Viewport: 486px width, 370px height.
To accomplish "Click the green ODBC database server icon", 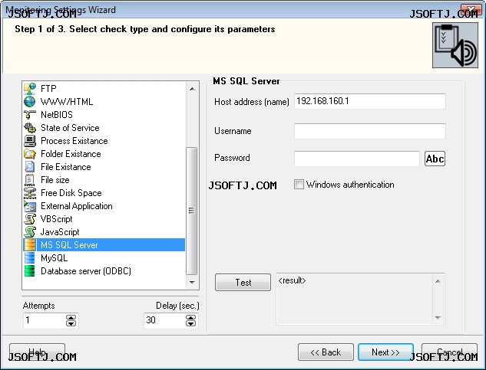I will pyautogui.click(x=30, y=270).
